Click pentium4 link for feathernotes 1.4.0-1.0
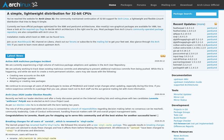The image size is (224, 140). click(x=212, y=31)
